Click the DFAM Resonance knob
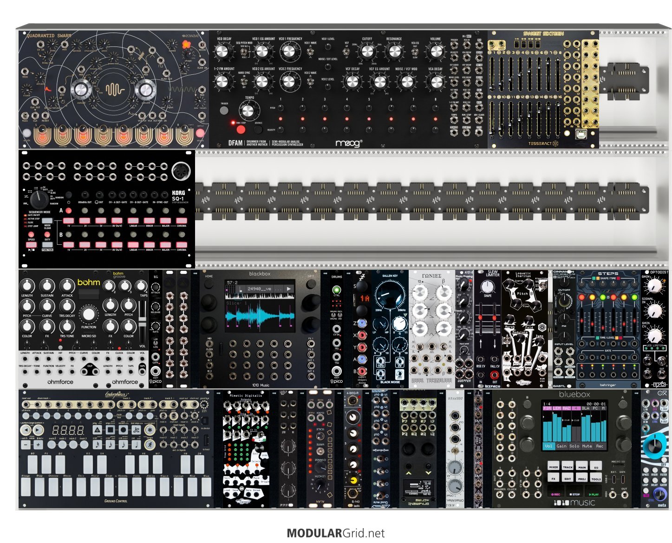 coord(394,52)
